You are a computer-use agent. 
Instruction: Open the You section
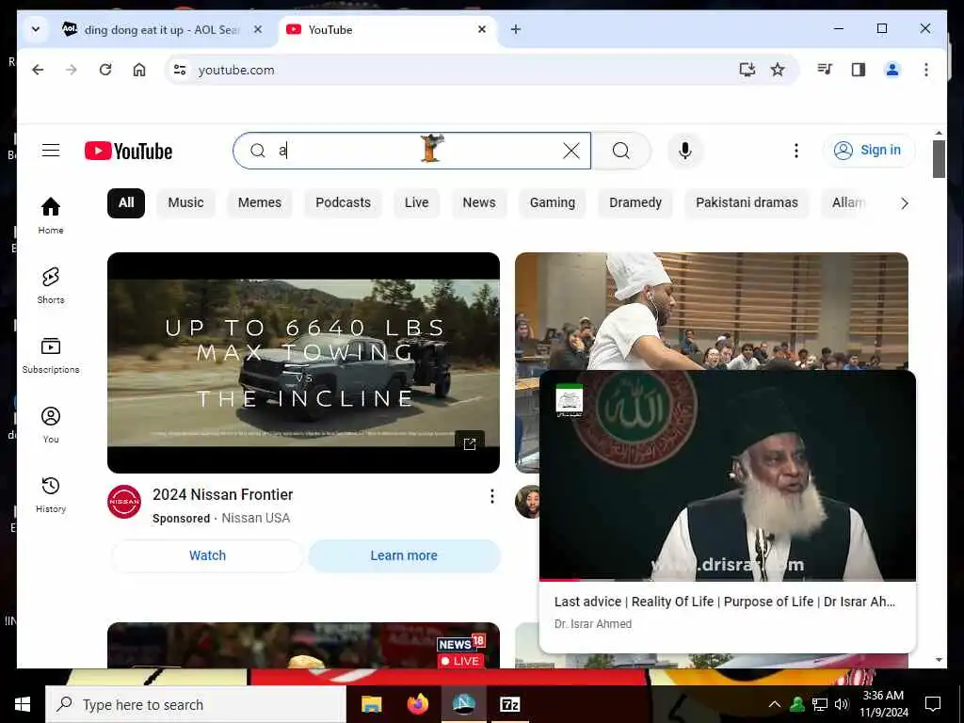[x=51, y=425]
